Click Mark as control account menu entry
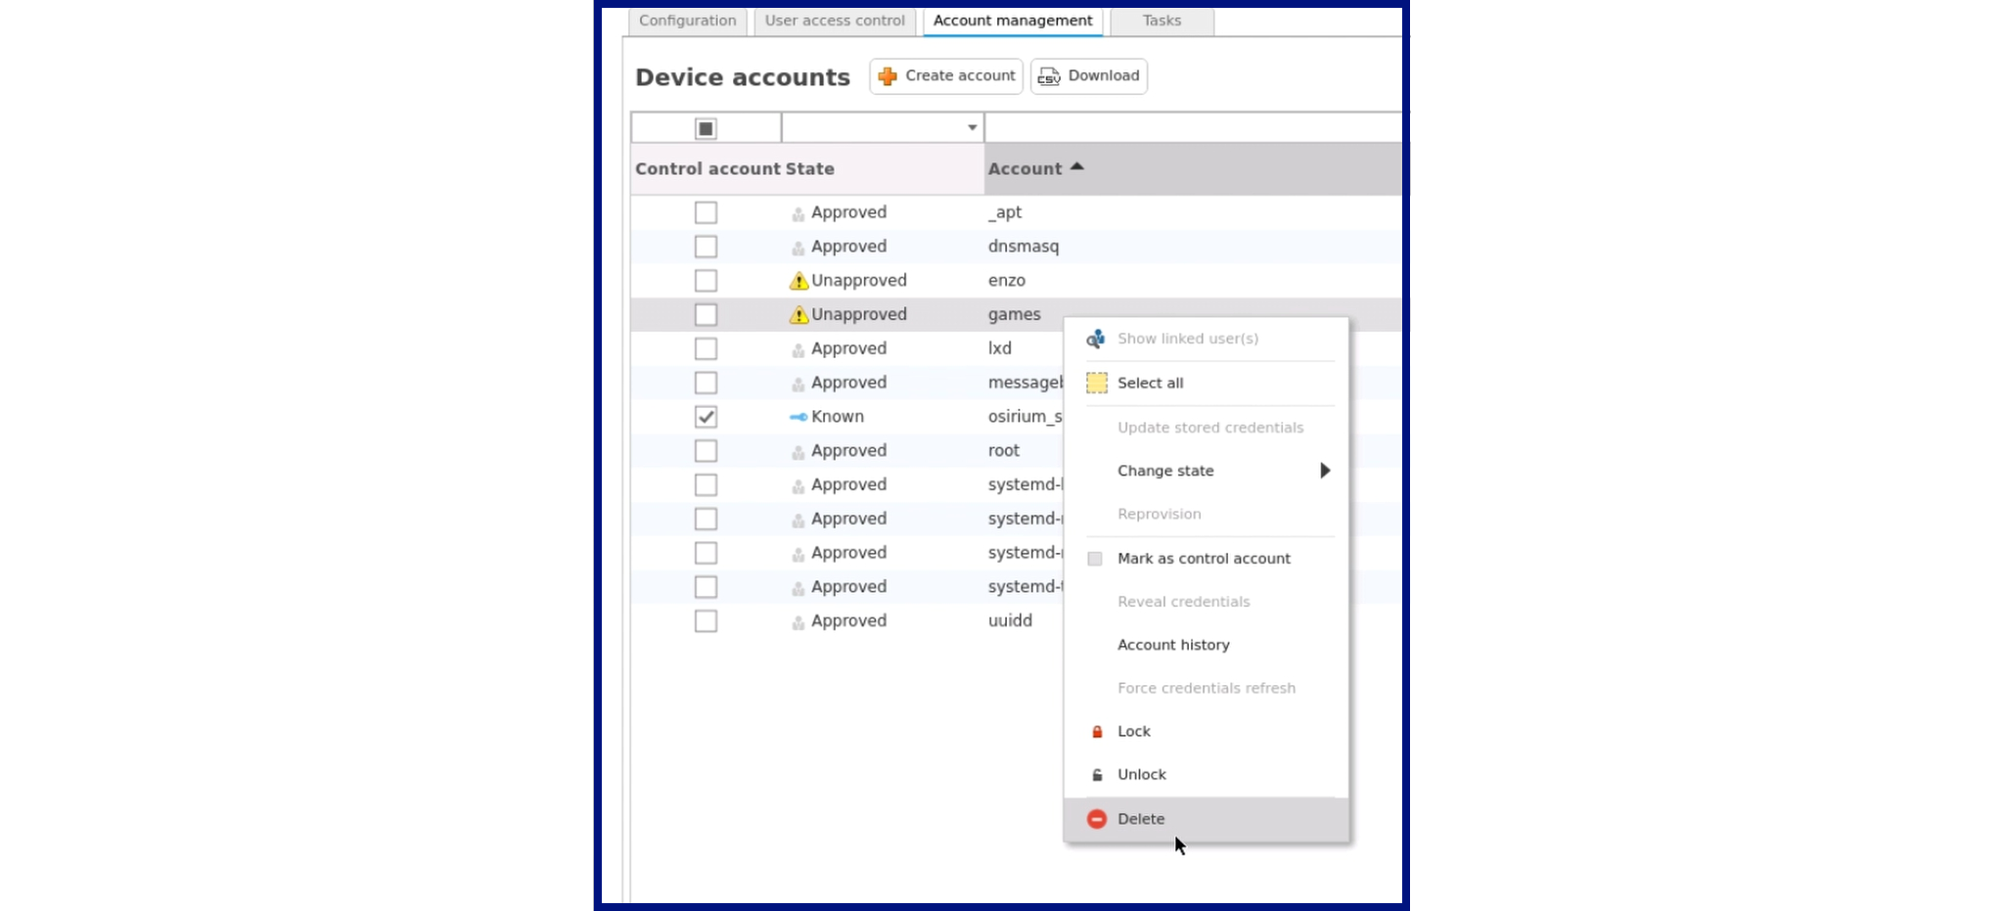The image size is (2004, 911). coord(1206,559)
